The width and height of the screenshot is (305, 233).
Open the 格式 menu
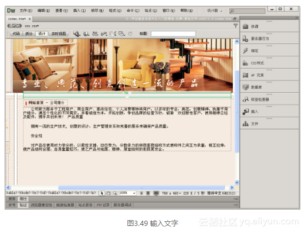pos(115,11)
